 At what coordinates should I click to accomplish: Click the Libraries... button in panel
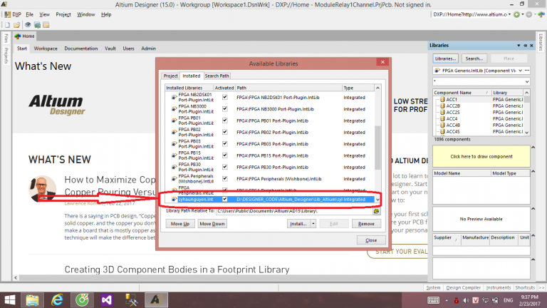point(445,58)
